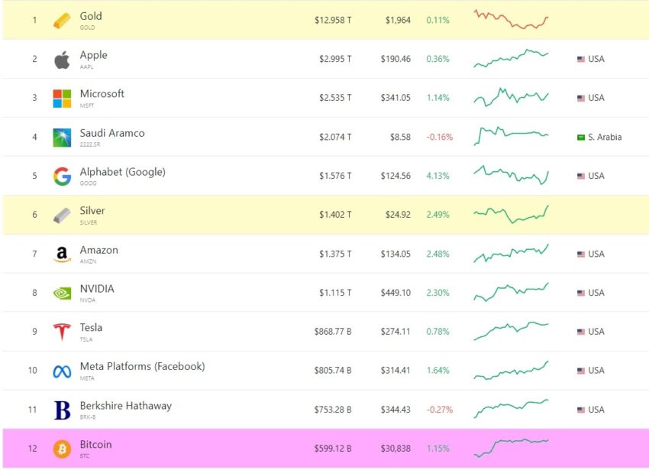The height and width of the screenshot is (470, 649).
Task: Open the Saudi Aramco name link
Action: [x=112, y=133]
